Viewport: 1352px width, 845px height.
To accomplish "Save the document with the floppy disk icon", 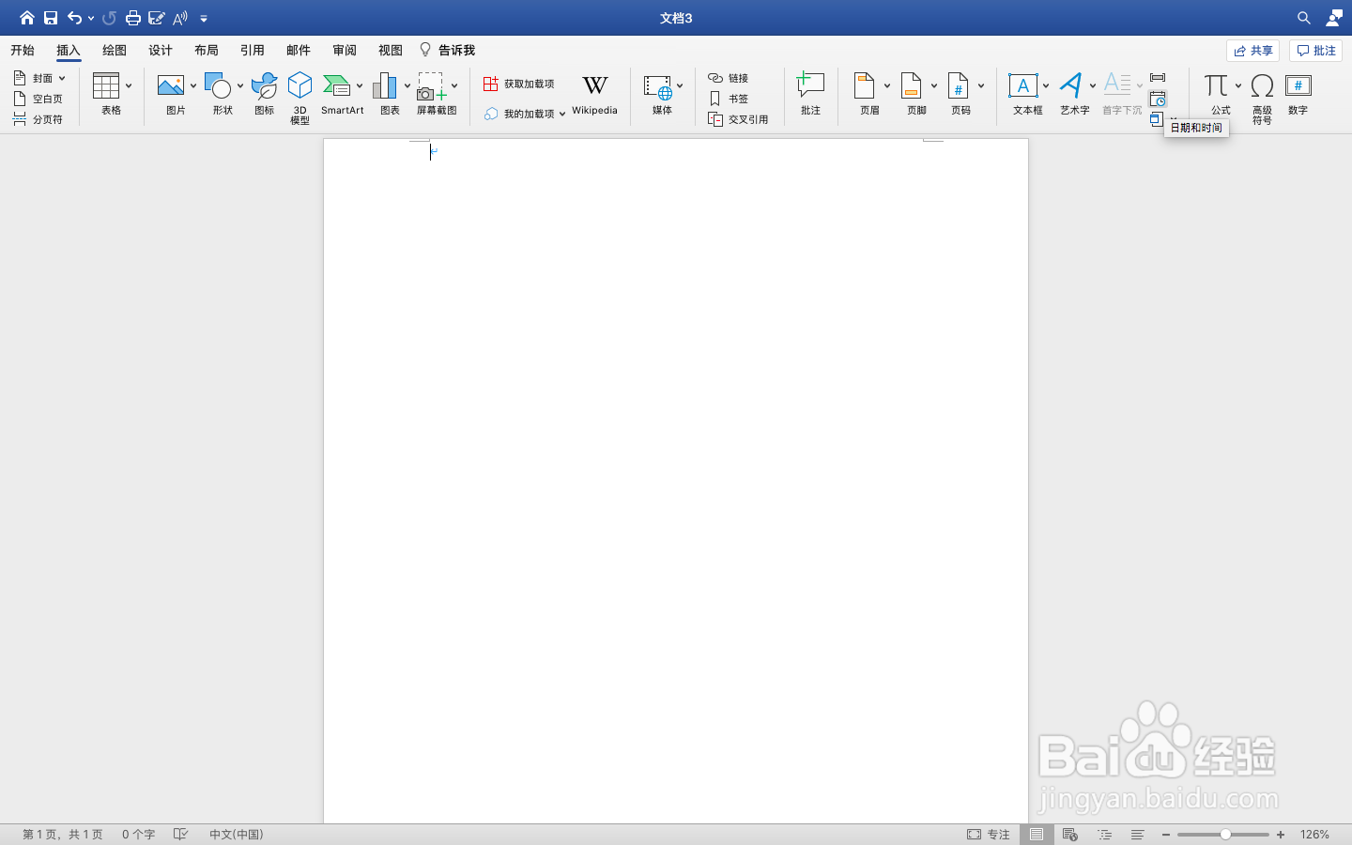I will [51, 18].
